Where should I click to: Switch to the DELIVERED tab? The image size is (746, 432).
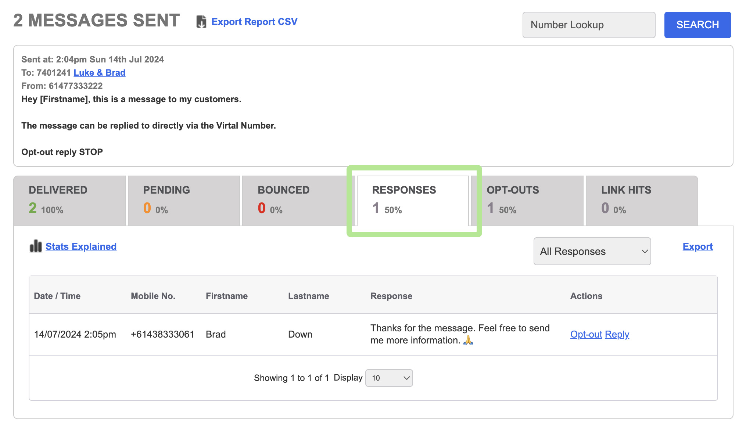pos(70,201)
